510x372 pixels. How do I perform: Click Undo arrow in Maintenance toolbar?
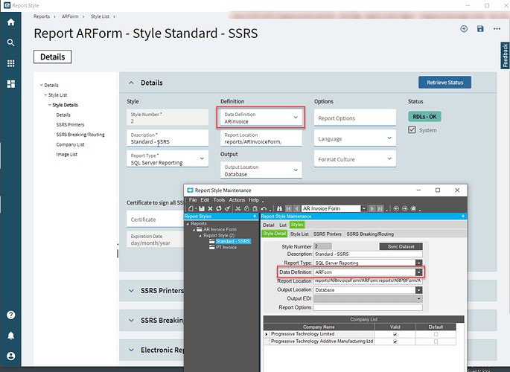click(x=264, y=208)
